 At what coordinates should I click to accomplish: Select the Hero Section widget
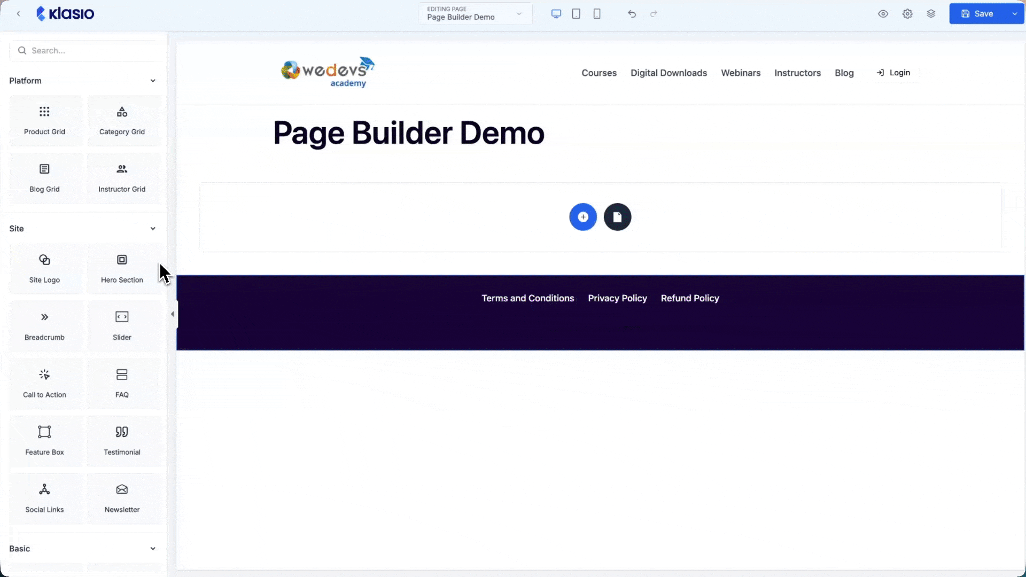pos(121,269)
